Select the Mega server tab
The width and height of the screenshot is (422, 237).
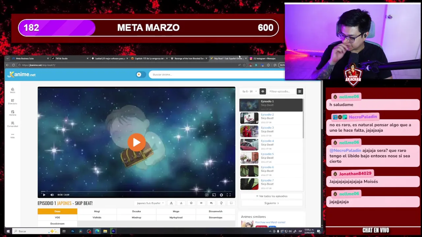(x=176, y=211)
